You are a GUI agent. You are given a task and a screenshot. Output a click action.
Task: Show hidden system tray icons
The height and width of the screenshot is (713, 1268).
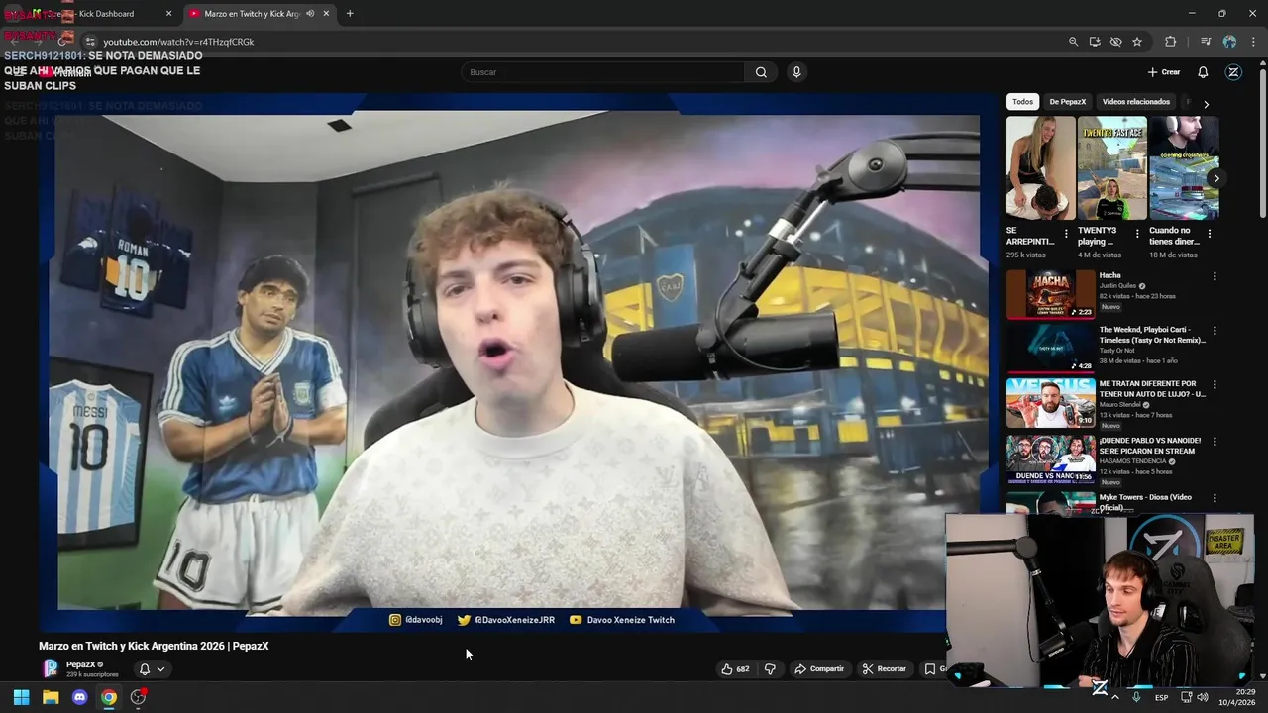[1115, 697]
